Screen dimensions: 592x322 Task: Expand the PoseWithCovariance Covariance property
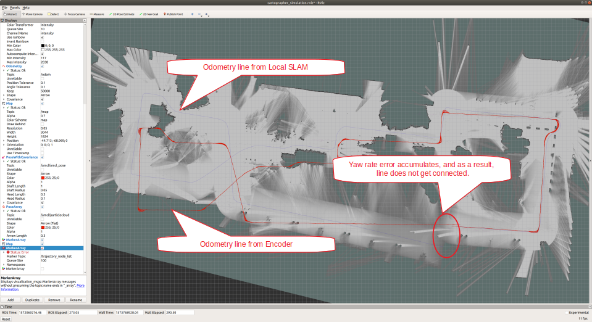pyautogui.click(x=4, y=202)
